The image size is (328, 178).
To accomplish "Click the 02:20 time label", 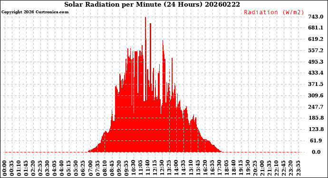I will point(33,169).
